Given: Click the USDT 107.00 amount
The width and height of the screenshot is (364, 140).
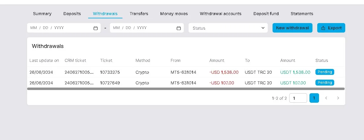Looking at the screenshot, I should (x=293, y=83).
